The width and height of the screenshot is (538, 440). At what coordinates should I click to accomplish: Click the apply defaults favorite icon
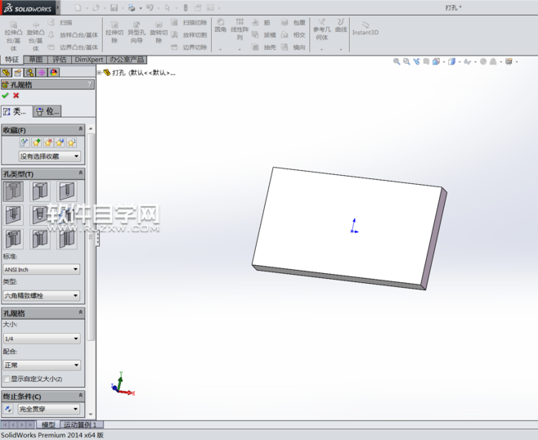[25, 142]
